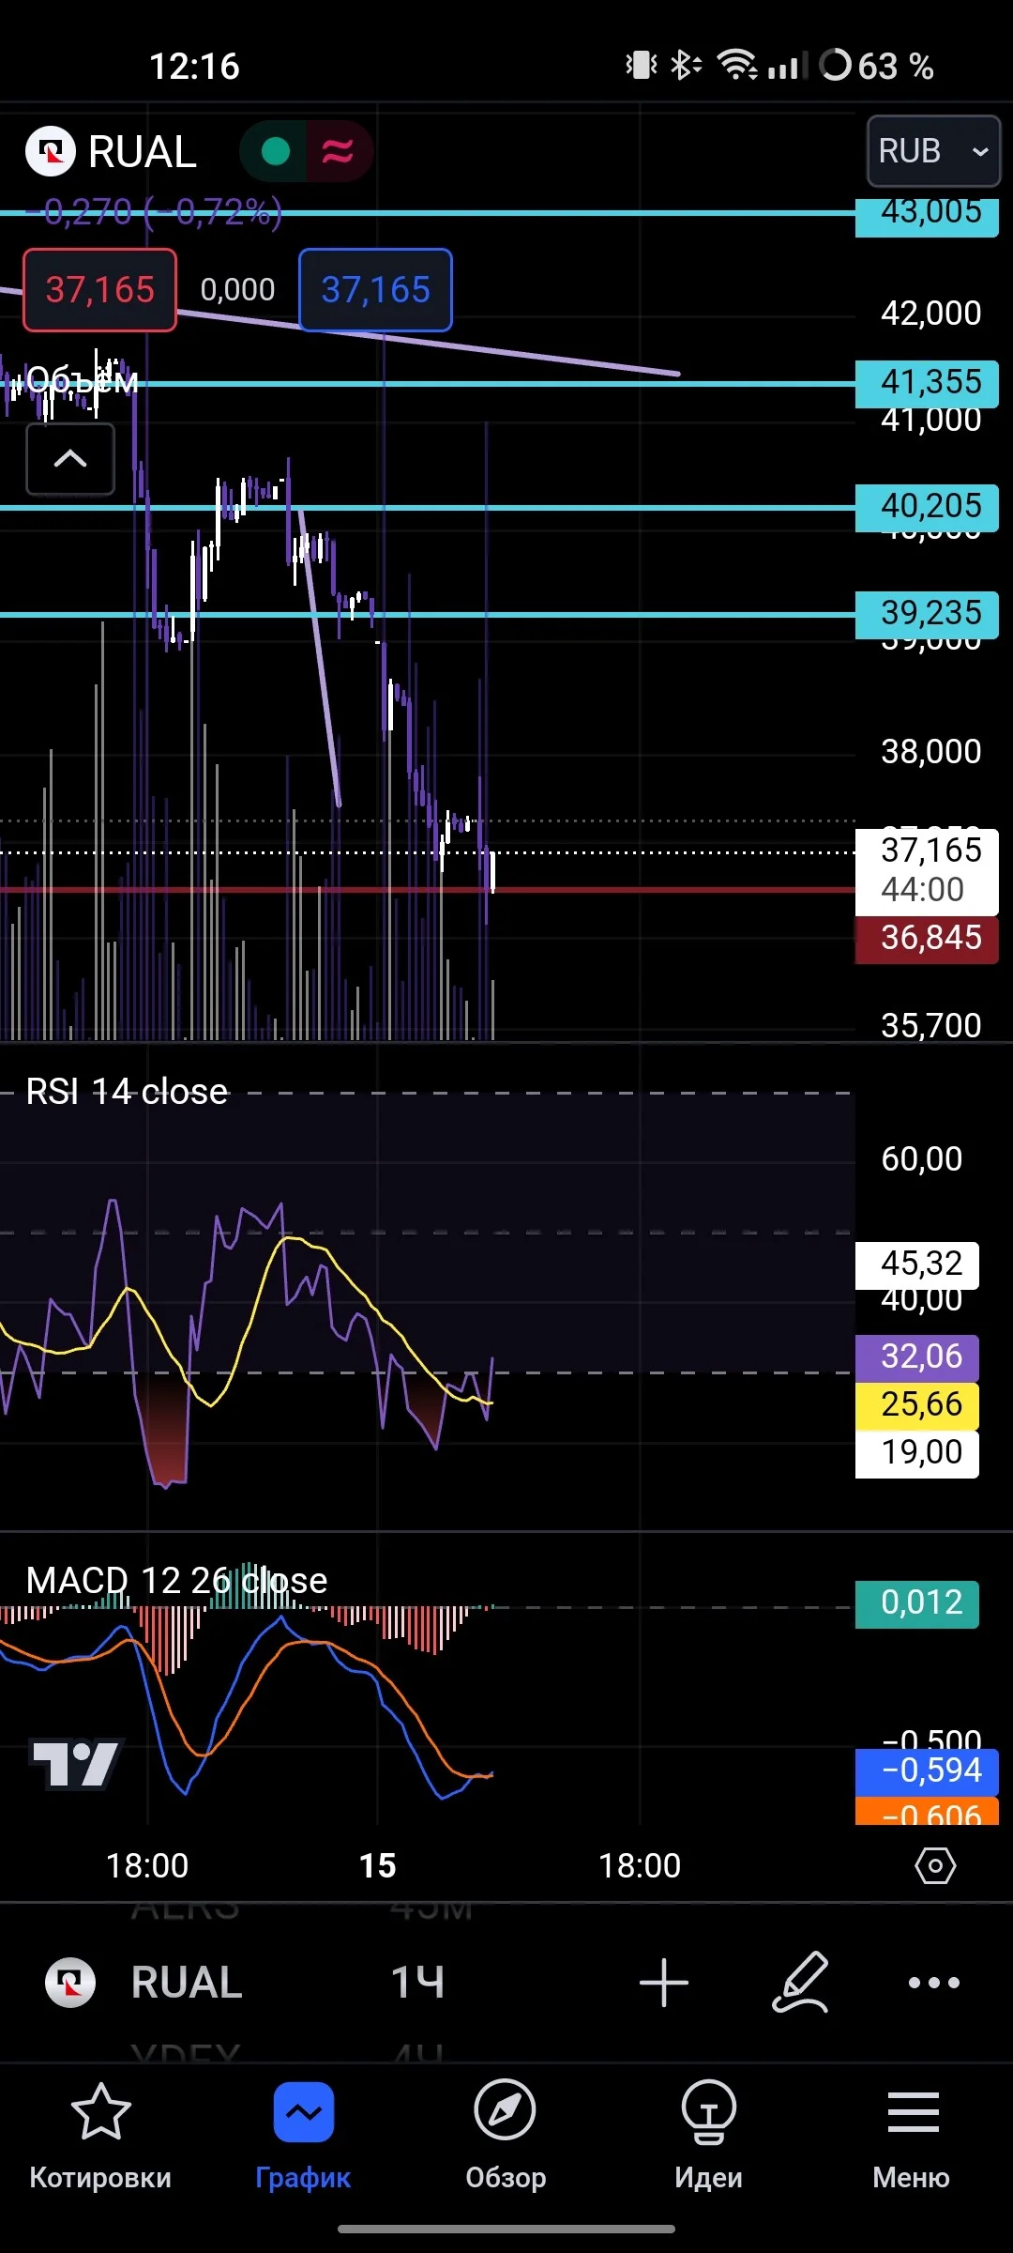Tap the red approximate-data indicator icon
Screen dimensions: 1013x2253
pos(338,151)
